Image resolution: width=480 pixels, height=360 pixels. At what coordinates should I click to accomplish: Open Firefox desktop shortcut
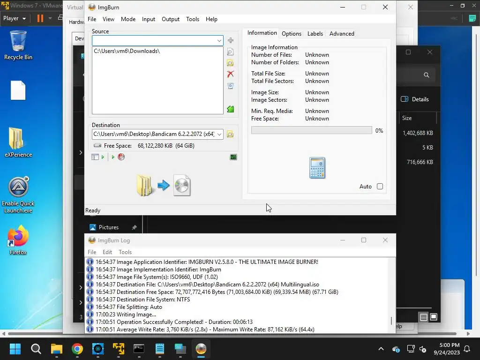tap(18, 240)
